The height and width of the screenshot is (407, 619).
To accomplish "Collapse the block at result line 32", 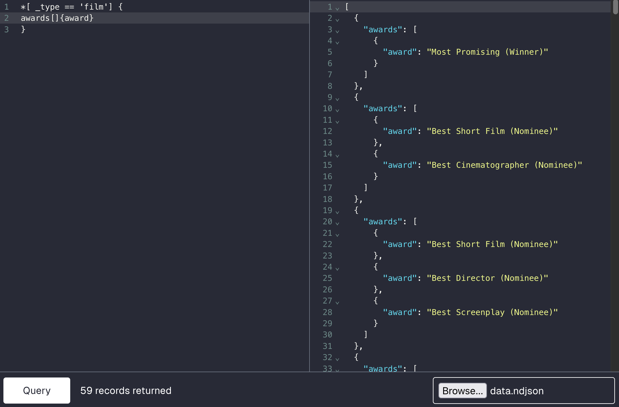I will tap(337, 359).
